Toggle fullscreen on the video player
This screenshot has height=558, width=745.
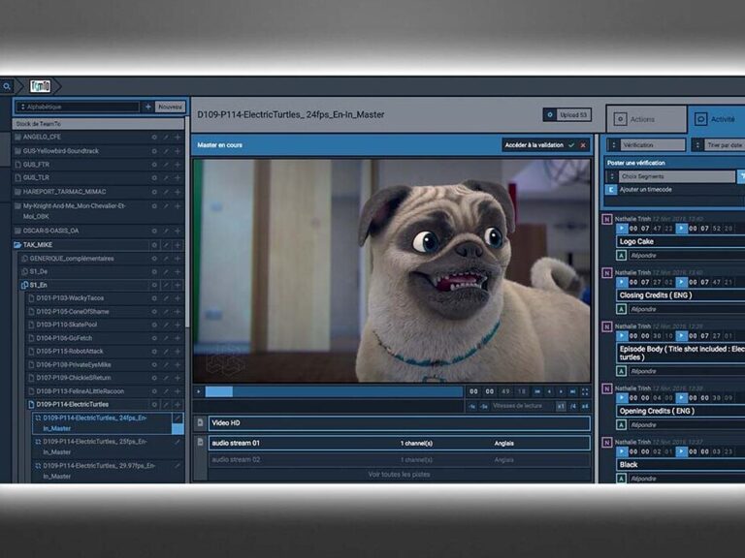[585, 392]
